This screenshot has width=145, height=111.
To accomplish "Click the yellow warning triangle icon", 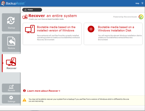I will click(x=24, y=100).
